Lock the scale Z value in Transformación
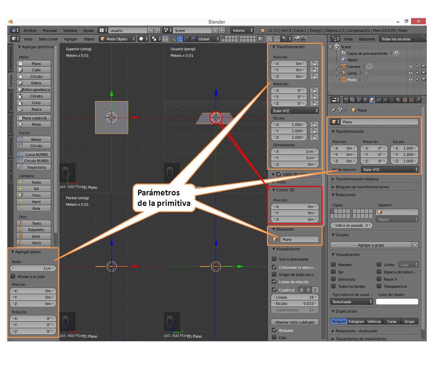435x373 pixels. pos(314,137)
